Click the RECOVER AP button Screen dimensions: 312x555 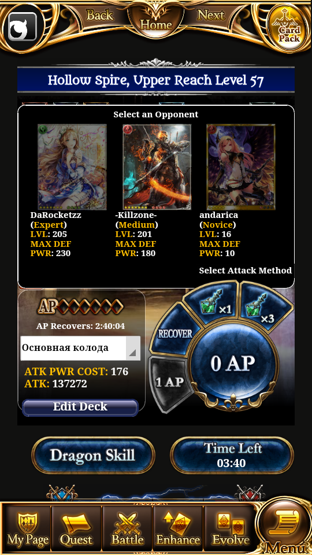coord(174,334)
